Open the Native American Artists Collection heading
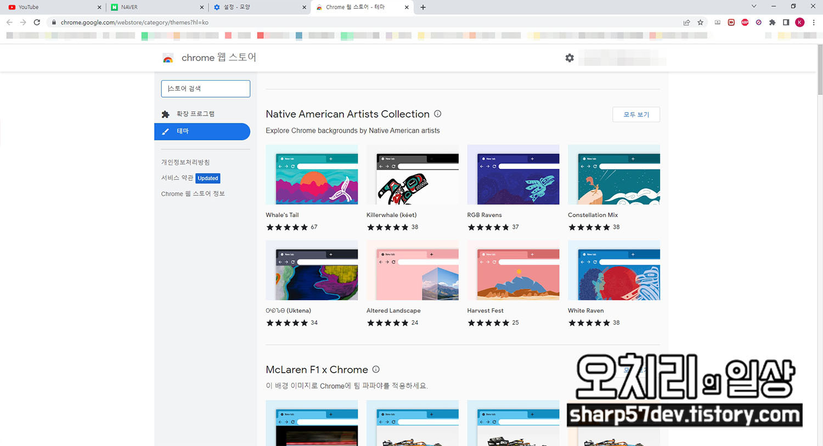The width and height of the screenshot is (823, 446). coord(347,114)
